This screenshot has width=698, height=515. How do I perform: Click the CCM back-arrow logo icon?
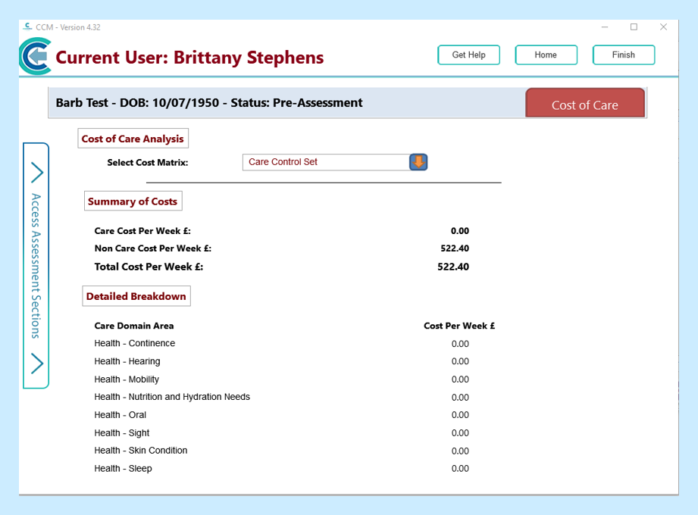click(x=35, y=57)
